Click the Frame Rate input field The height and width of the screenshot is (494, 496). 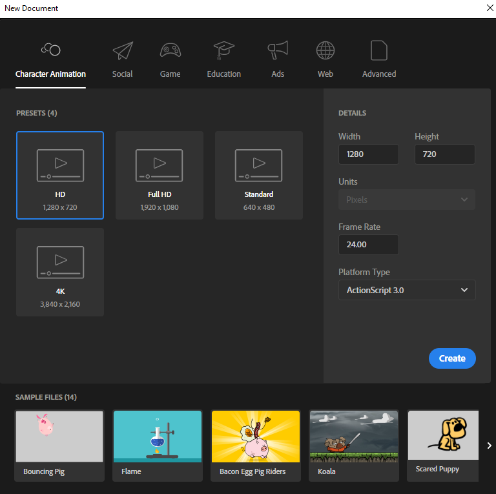point(369,245)
